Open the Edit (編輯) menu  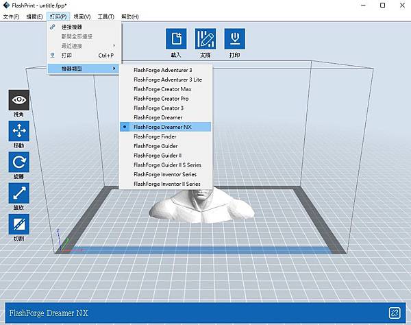34,16
